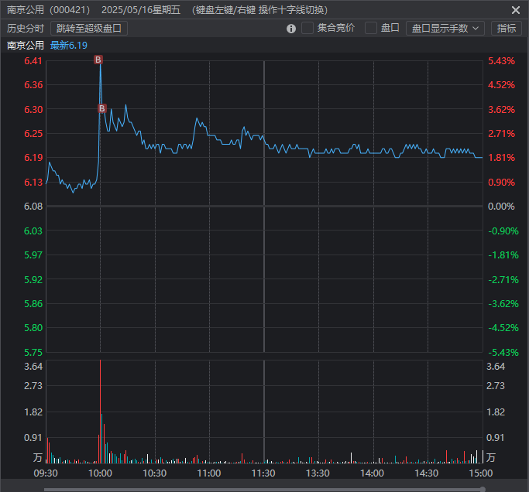The width and height of the screenshot is (529, 492).
Task: Enable the 集合竞价 checkbox
Action: pyautogui.click(x=307, y=28)
